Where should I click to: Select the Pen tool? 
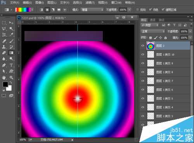(4, 65)
